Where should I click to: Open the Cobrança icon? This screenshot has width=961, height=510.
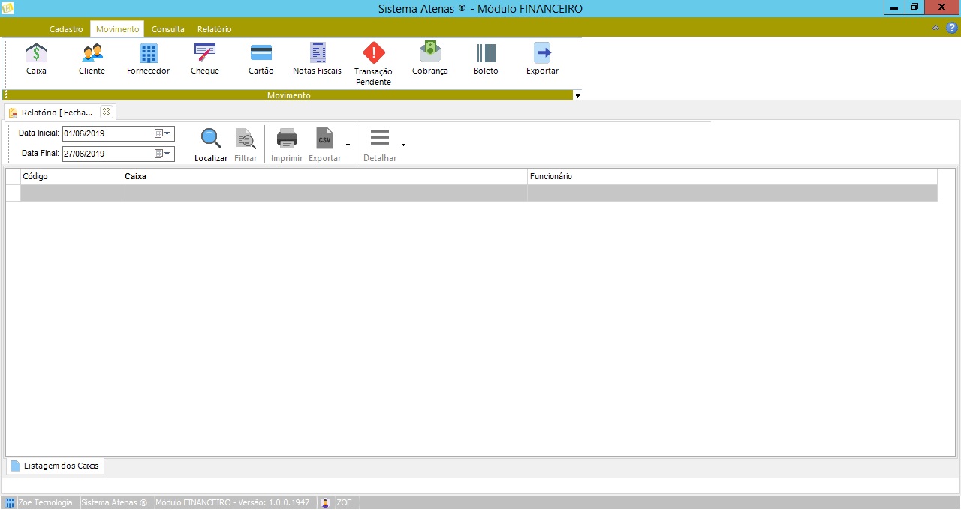(430, 52)
